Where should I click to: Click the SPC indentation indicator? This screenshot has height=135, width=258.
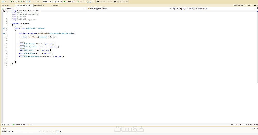pyautogui.click(x=241, y=124)
